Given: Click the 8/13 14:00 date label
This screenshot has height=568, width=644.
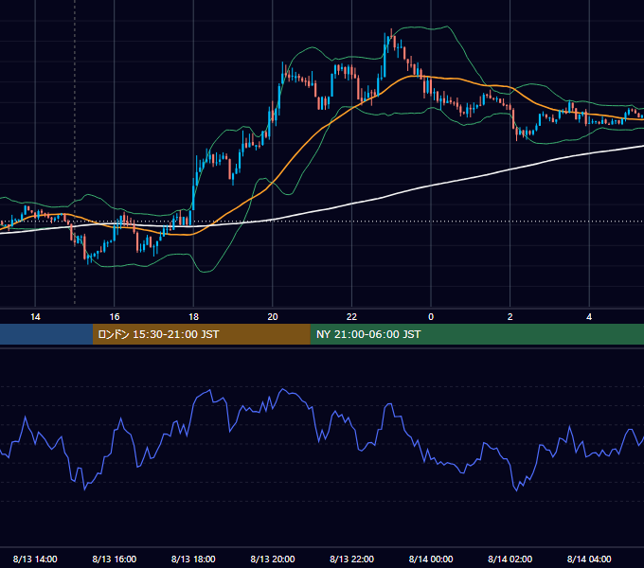Looking at the screenshot, I should coord(35,559).
